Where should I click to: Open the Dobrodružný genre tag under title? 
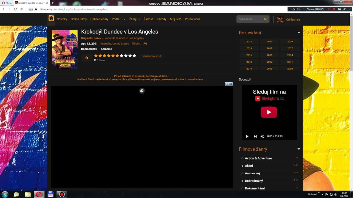[x=89, y=49]
